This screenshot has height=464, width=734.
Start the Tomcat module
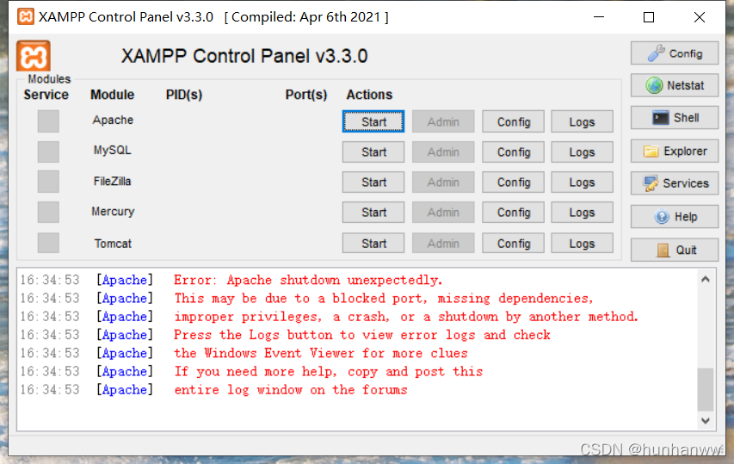(x=373, y=244)
